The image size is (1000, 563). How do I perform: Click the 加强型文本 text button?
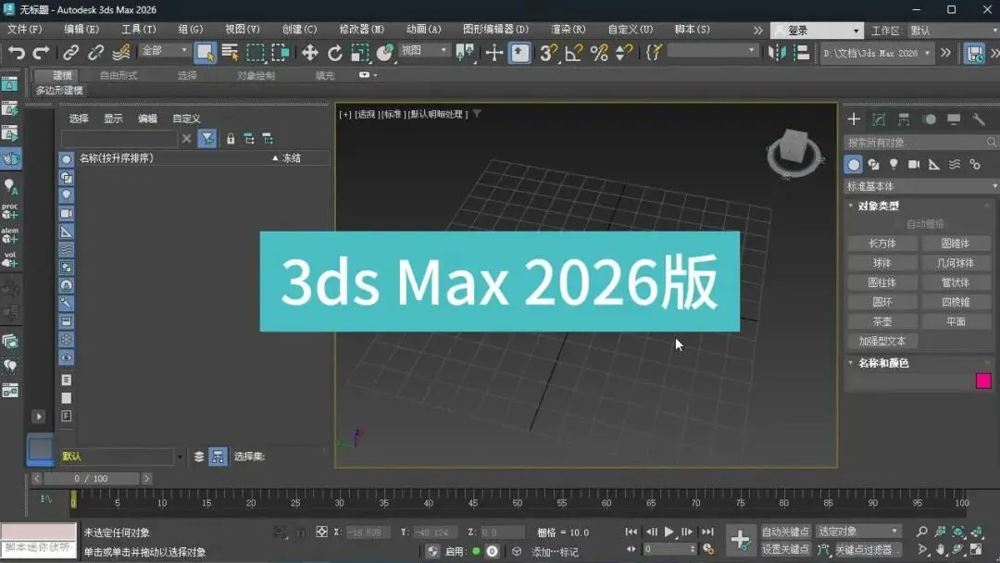click(882, 341)
